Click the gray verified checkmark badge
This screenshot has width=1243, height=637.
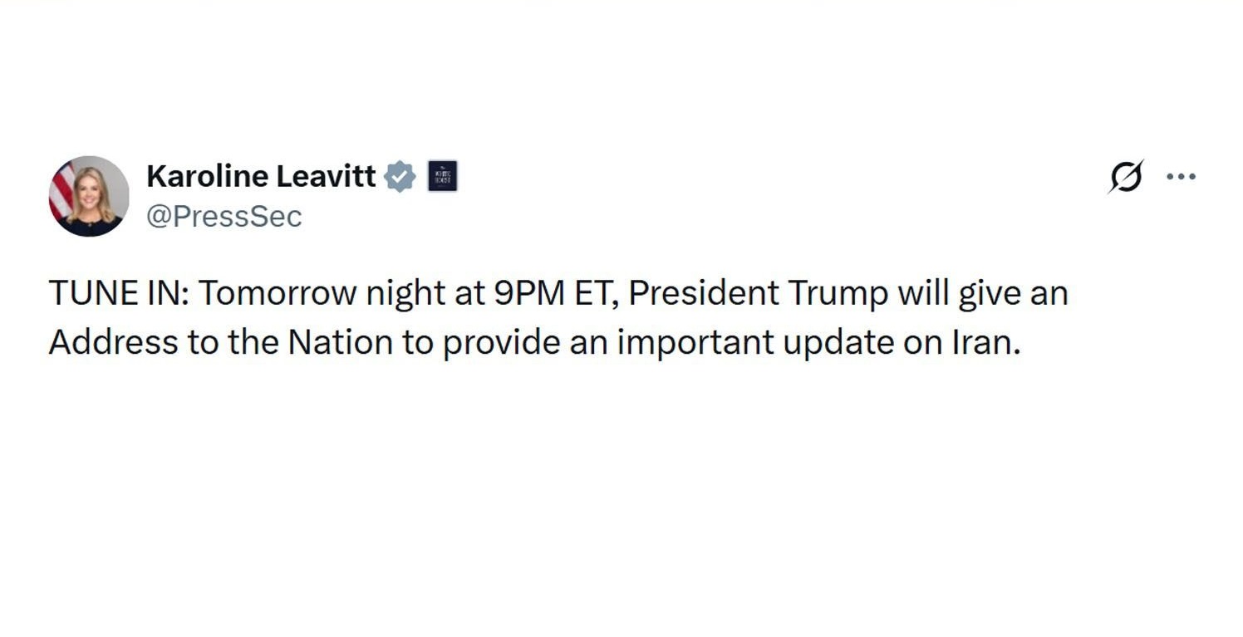pyautogui.click(x=400, y=176)
